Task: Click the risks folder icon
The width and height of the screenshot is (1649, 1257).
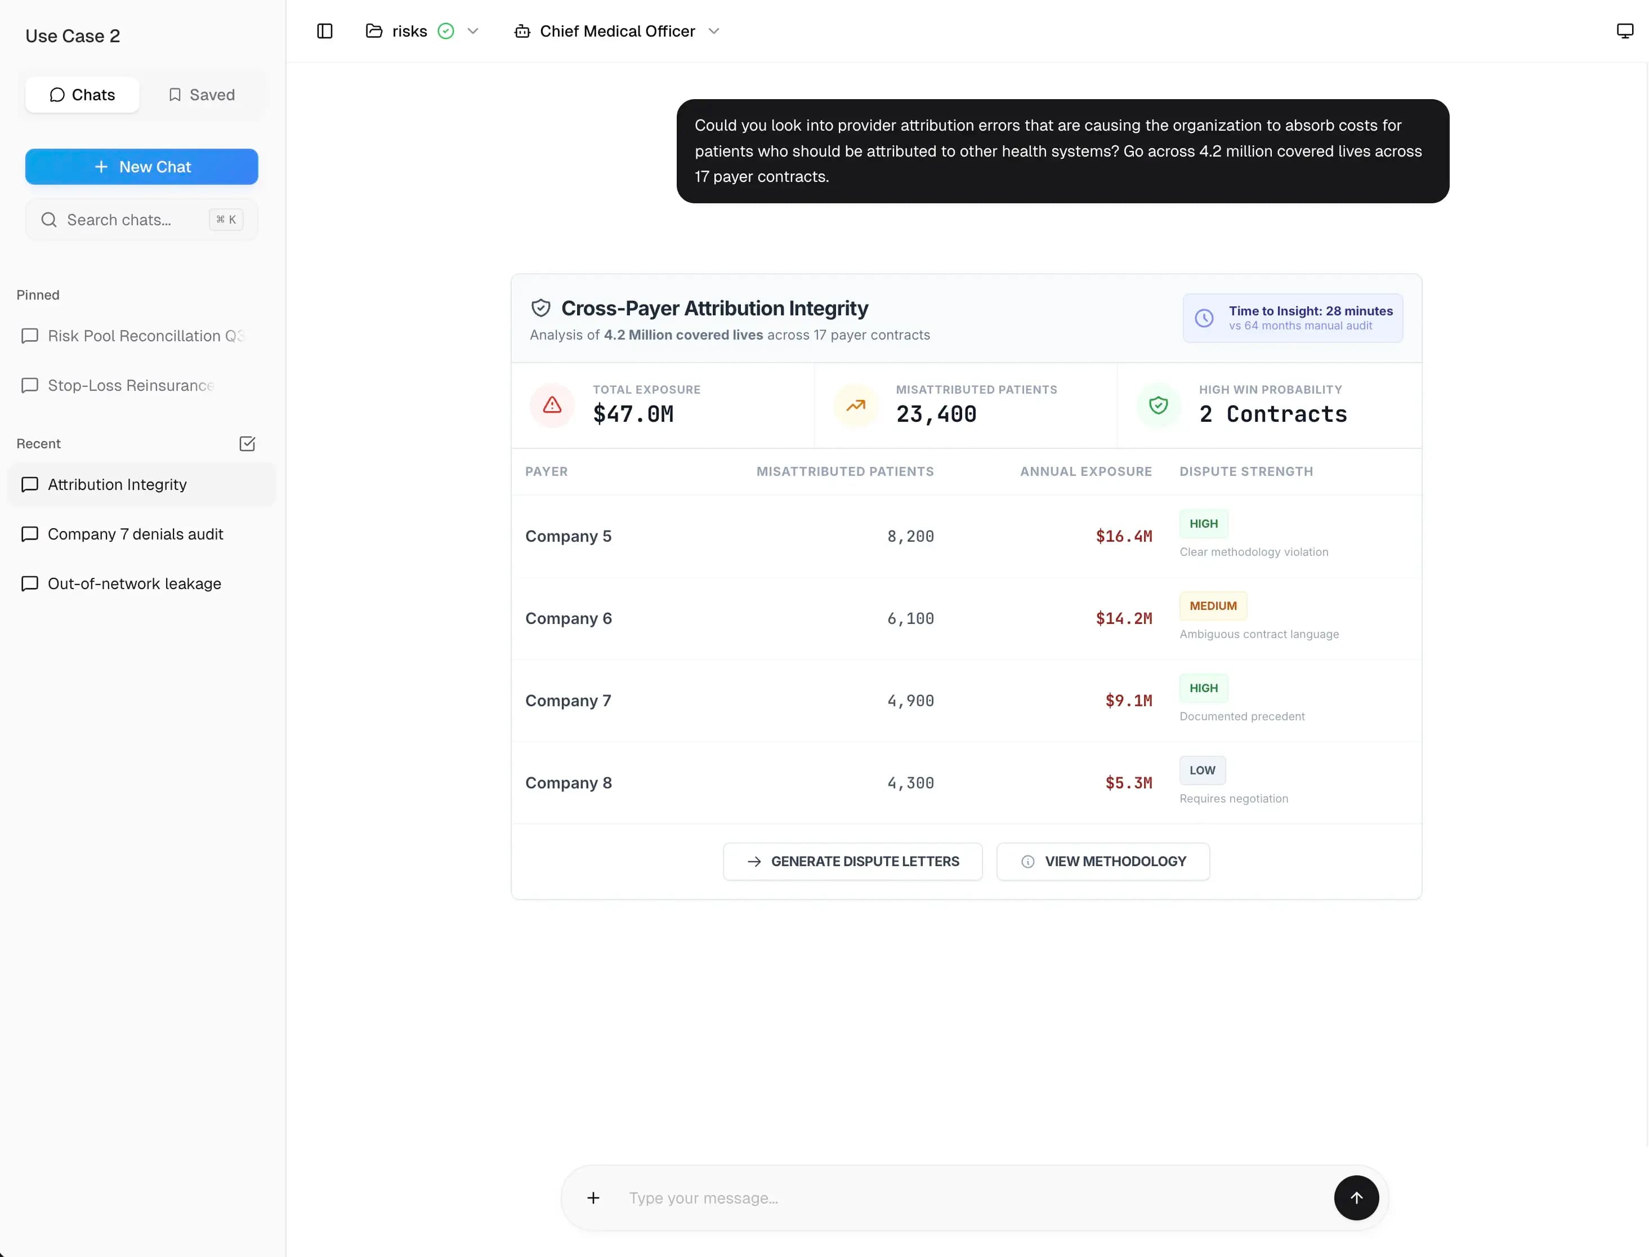Action: click(375, 30)
